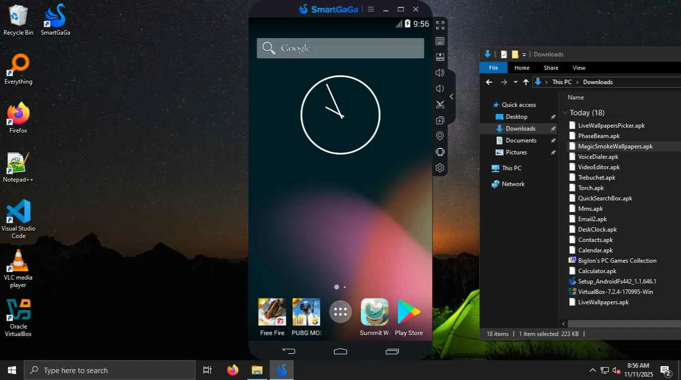
Task: Select the Notepad++ desktop shortcut
Action: tap(18, 167)
